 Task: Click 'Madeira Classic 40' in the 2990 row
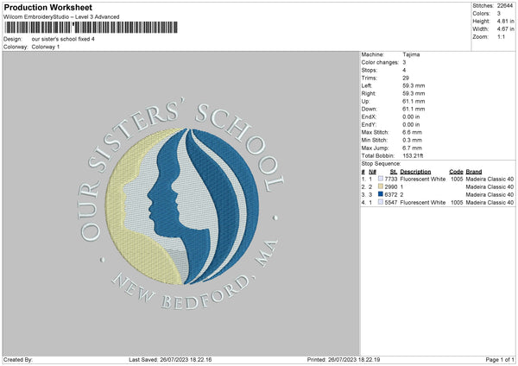(x=490, y=187)
